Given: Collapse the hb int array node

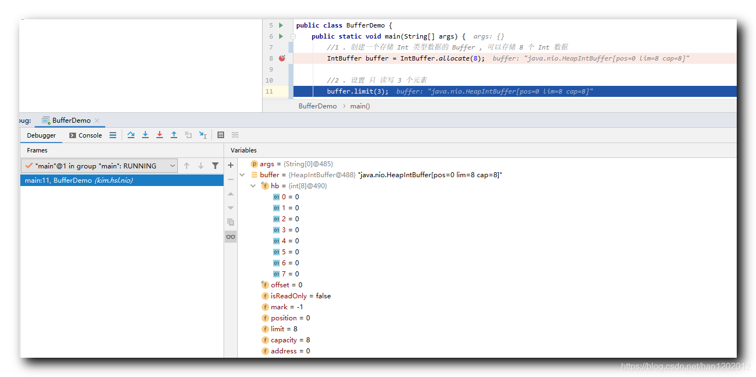Looking at the screenshot, I should [x=253, y=186].
